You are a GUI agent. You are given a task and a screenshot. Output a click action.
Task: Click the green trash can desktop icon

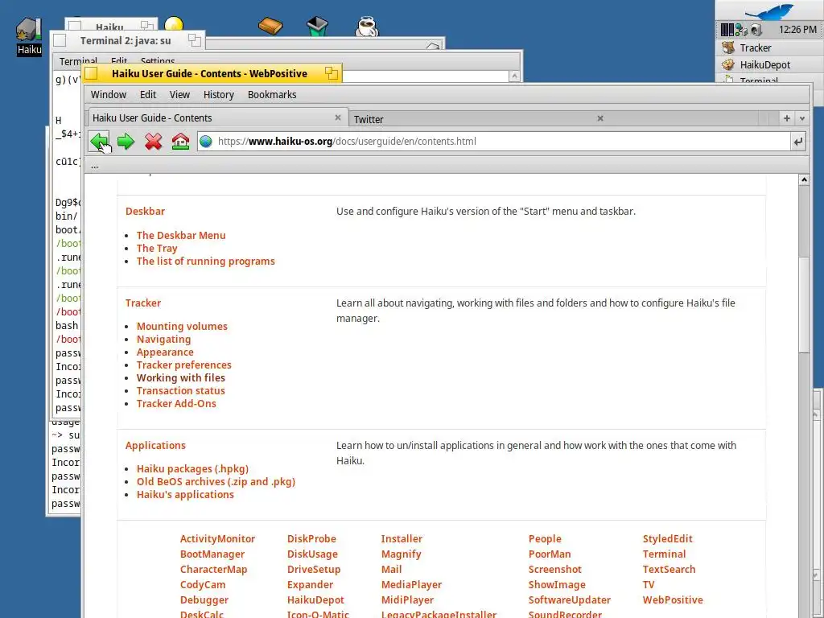[317, 27]
